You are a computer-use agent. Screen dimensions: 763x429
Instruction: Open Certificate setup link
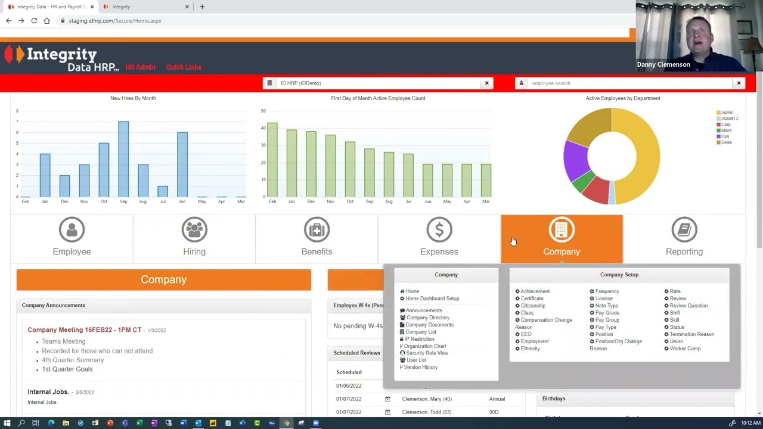pos(529,299)
